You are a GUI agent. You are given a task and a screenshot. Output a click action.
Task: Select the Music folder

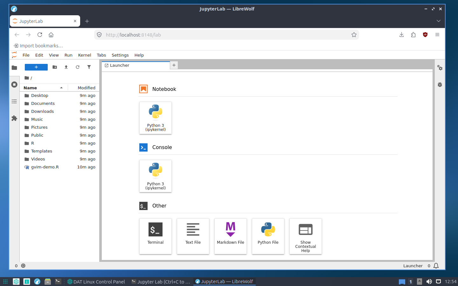click(x=59, y=119)
